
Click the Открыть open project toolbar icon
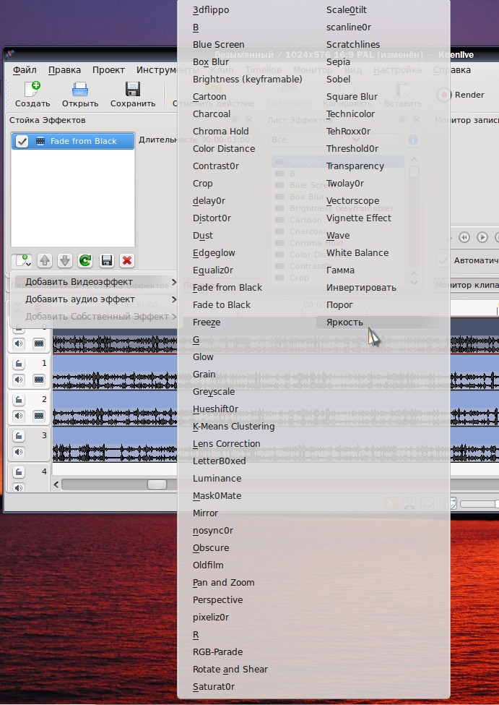pyautogui.click(x=80, y=90)
